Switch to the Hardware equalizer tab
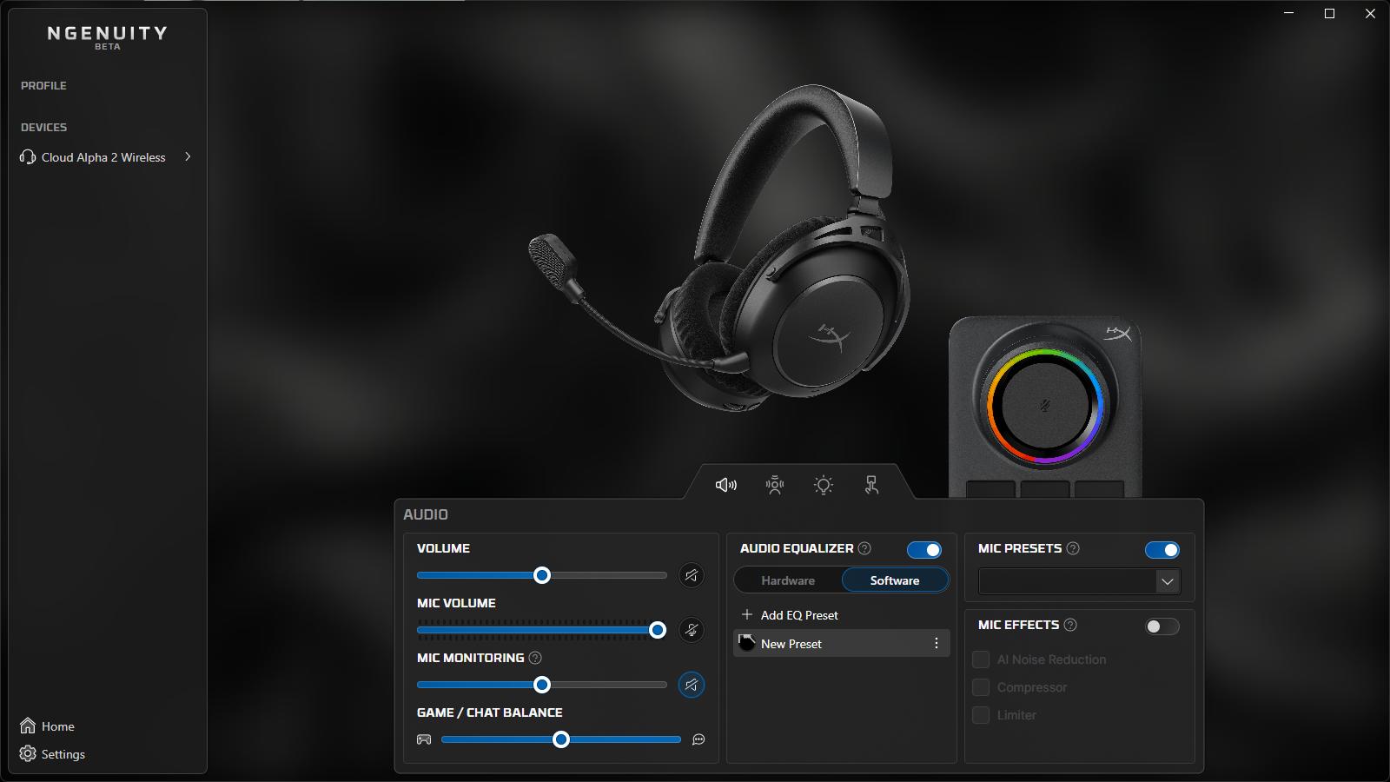Image resolution: width=1390 pixels, height=782 pixels. pyautogui.click(x=788, y=580)
